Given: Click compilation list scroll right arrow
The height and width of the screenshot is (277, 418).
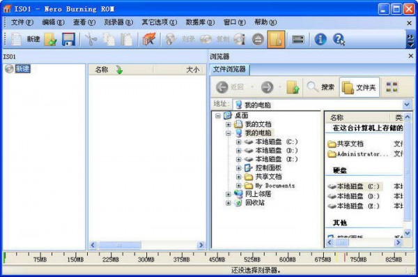Looking at the screenshot, I should coord(201,245).
